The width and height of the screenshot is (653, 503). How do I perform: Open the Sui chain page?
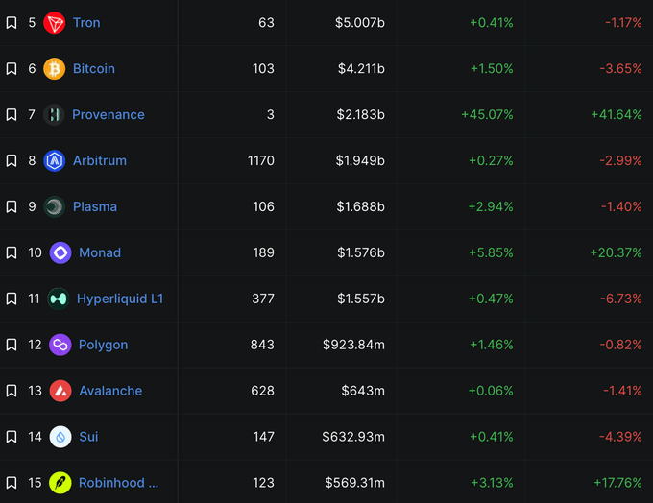88,437
